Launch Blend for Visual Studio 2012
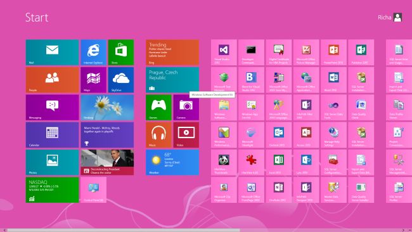The image size is (412, 232). click(x=251, y=80)
